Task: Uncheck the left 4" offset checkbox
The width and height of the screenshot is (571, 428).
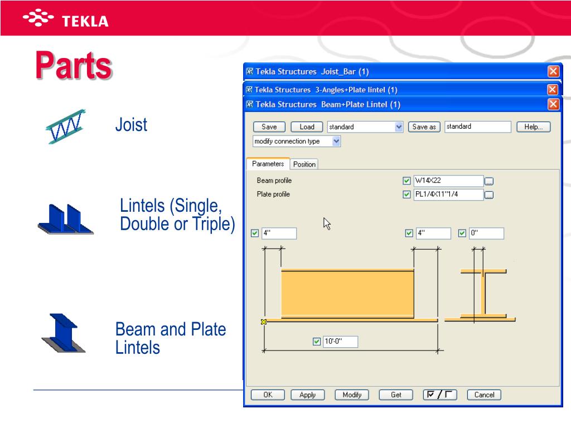Action: point(255,233)
